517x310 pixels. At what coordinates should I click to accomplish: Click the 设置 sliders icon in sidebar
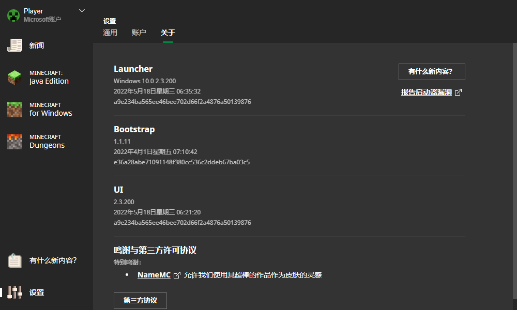pos(15,292)
